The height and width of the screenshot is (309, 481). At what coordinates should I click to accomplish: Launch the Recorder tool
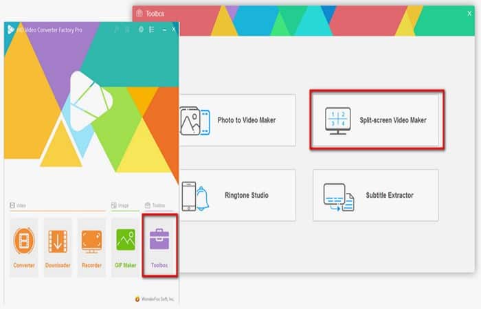point(91,247)
